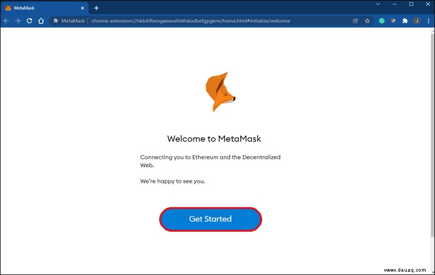Click the MetaMask fox logo
Screen dimensions: 435x275
[x=221, y=92]
